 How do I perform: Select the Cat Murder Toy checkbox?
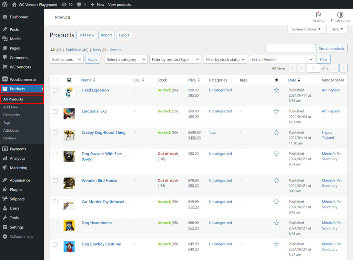55,202
